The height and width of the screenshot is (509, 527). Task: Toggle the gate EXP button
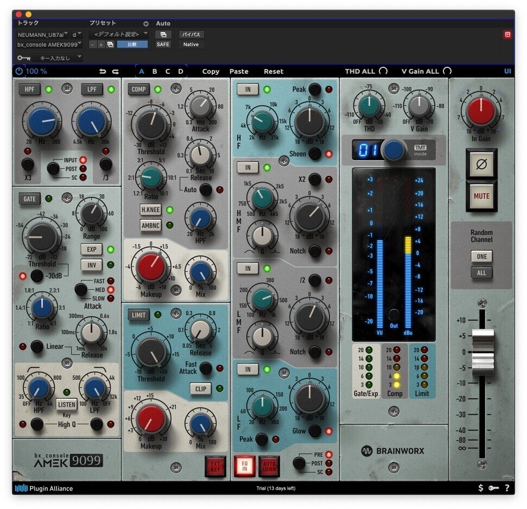pos(92,249)
